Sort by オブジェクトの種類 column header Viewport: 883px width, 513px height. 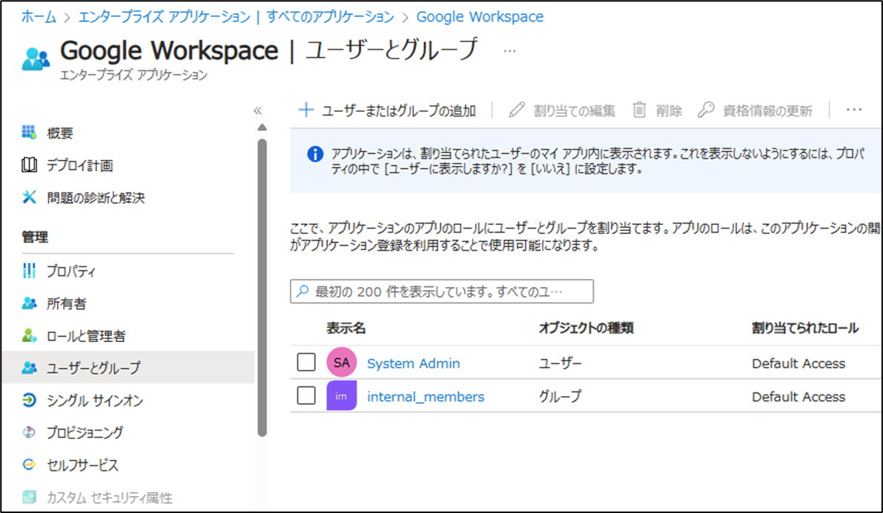tap(586, 328)
